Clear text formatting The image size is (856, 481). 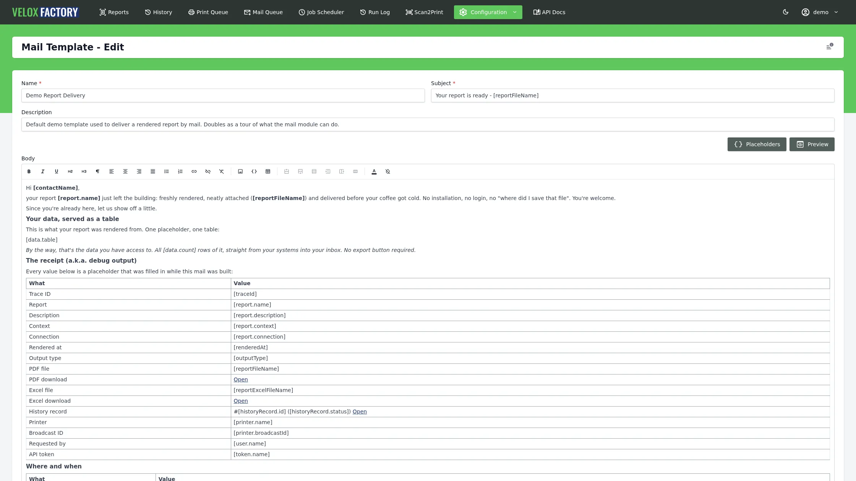tap(222, 171)
